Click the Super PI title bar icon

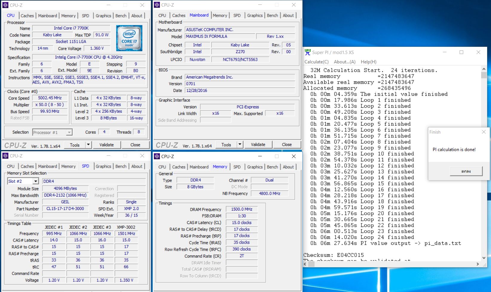[x=308, y=52]
